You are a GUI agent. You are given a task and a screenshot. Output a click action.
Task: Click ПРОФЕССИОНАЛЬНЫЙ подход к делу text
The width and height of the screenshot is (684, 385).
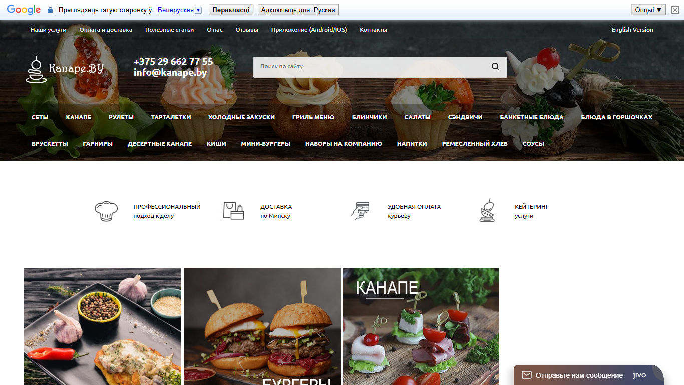tap(167, 211)
